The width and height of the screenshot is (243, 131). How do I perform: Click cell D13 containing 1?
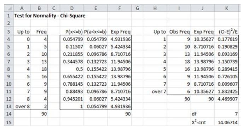click(72, 106)
